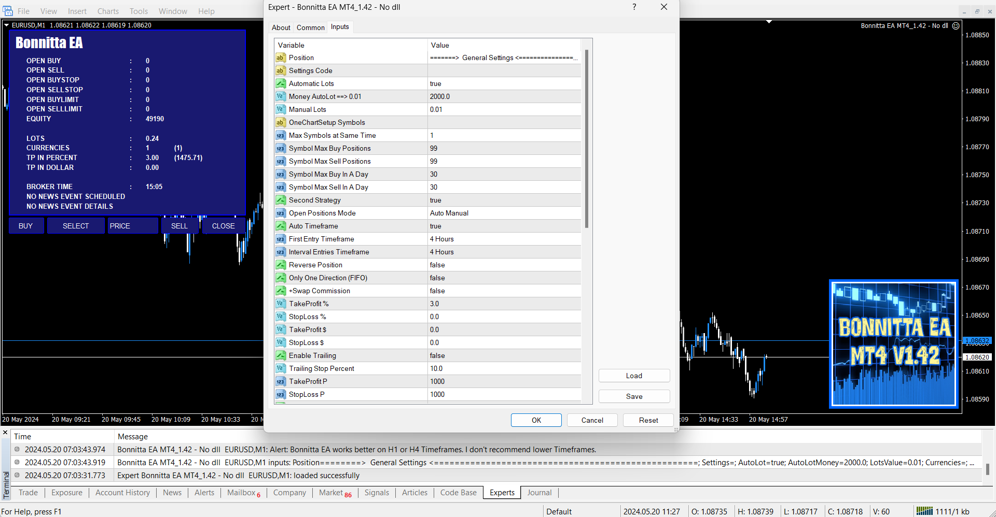Click the Terminal panel close X icon

tap(5, 433)
